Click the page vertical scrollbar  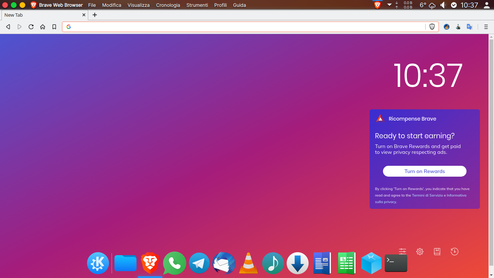491,152
